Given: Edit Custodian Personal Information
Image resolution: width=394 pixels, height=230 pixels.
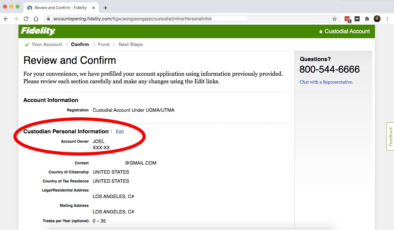Looking at the screenshot, I should (x=120, y=132).
